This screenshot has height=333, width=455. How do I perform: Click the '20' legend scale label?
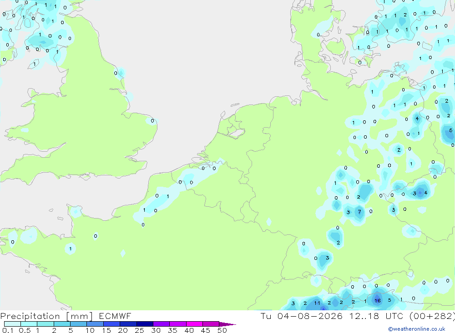coord(123,330)
